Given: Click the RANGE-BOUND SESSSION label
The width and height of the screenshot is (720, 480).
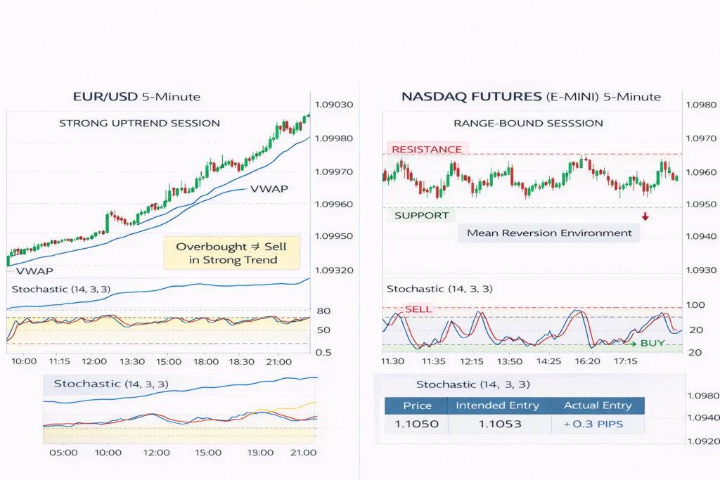Looking at the screenshot, I should click(x=528, y=123).
